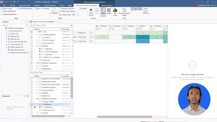
Task: Click Set Column Size value field
Action: (74, 15)
